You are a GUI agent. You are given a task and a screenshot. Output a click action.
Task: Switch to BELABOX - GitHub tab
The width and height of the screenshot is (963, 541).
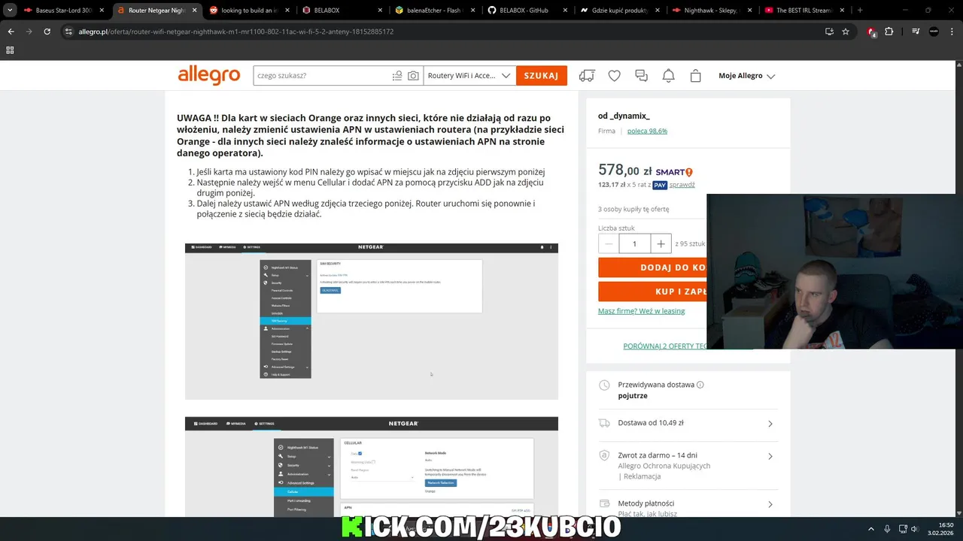click(x=527, y=11)
